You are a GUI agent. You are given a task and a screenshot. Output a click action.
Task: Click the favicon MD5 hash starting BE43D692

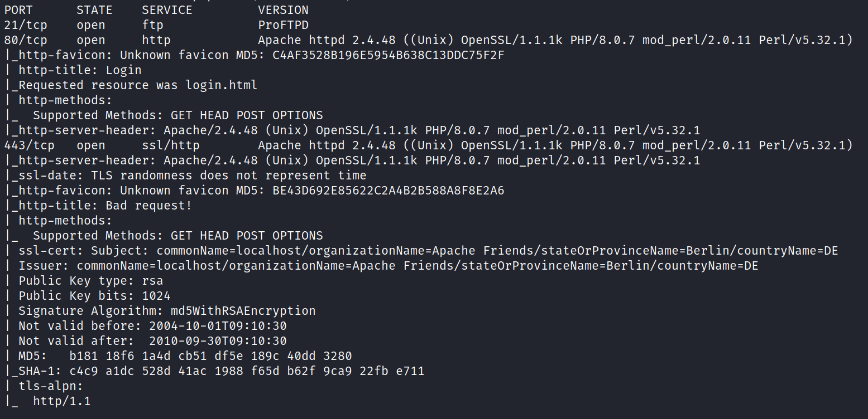pos(389,191)
